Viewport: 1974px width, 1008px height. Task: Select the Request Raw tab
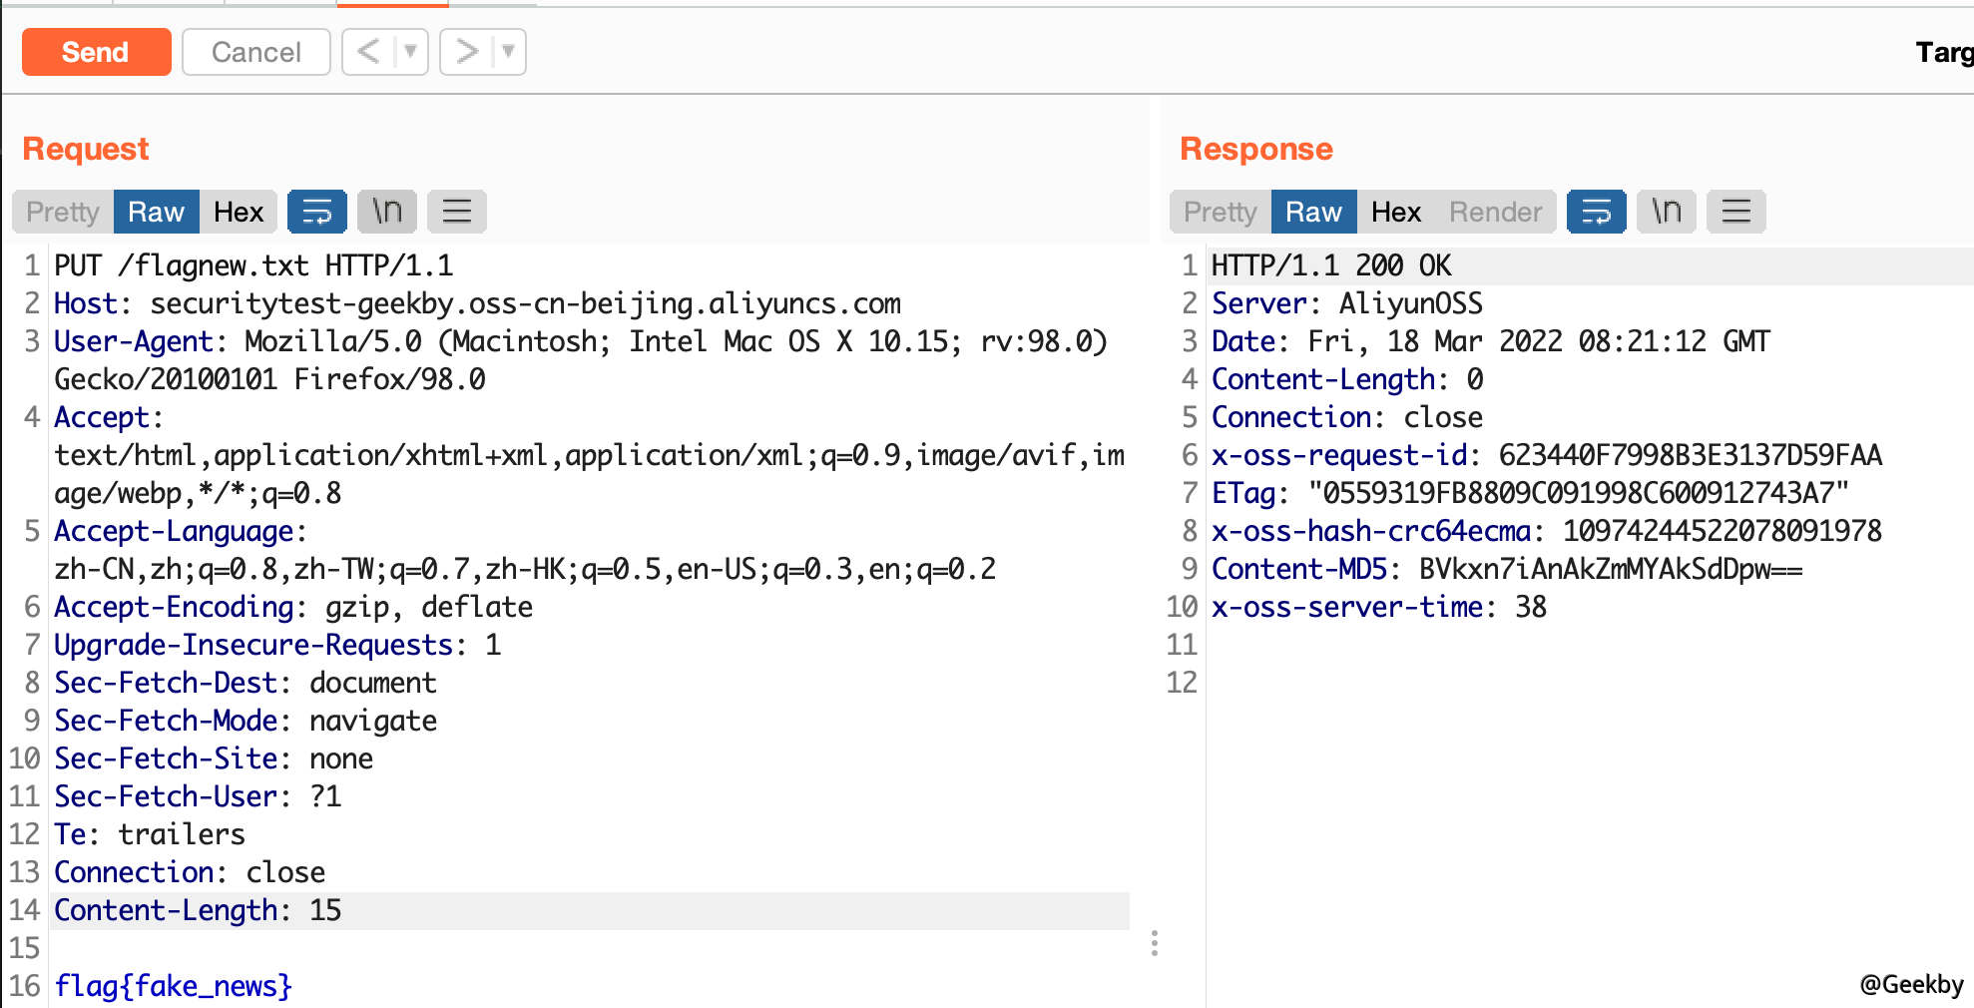(156, 212)
